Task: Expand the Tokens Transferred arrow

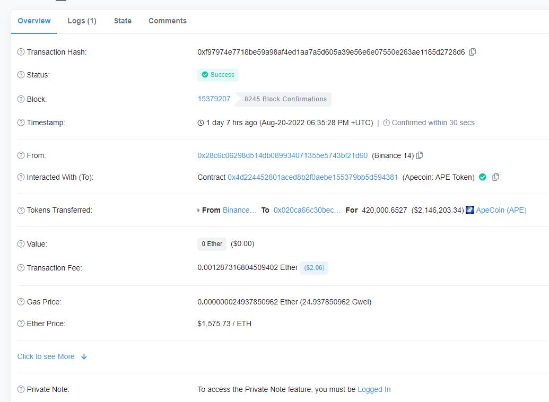Action: 199,211
